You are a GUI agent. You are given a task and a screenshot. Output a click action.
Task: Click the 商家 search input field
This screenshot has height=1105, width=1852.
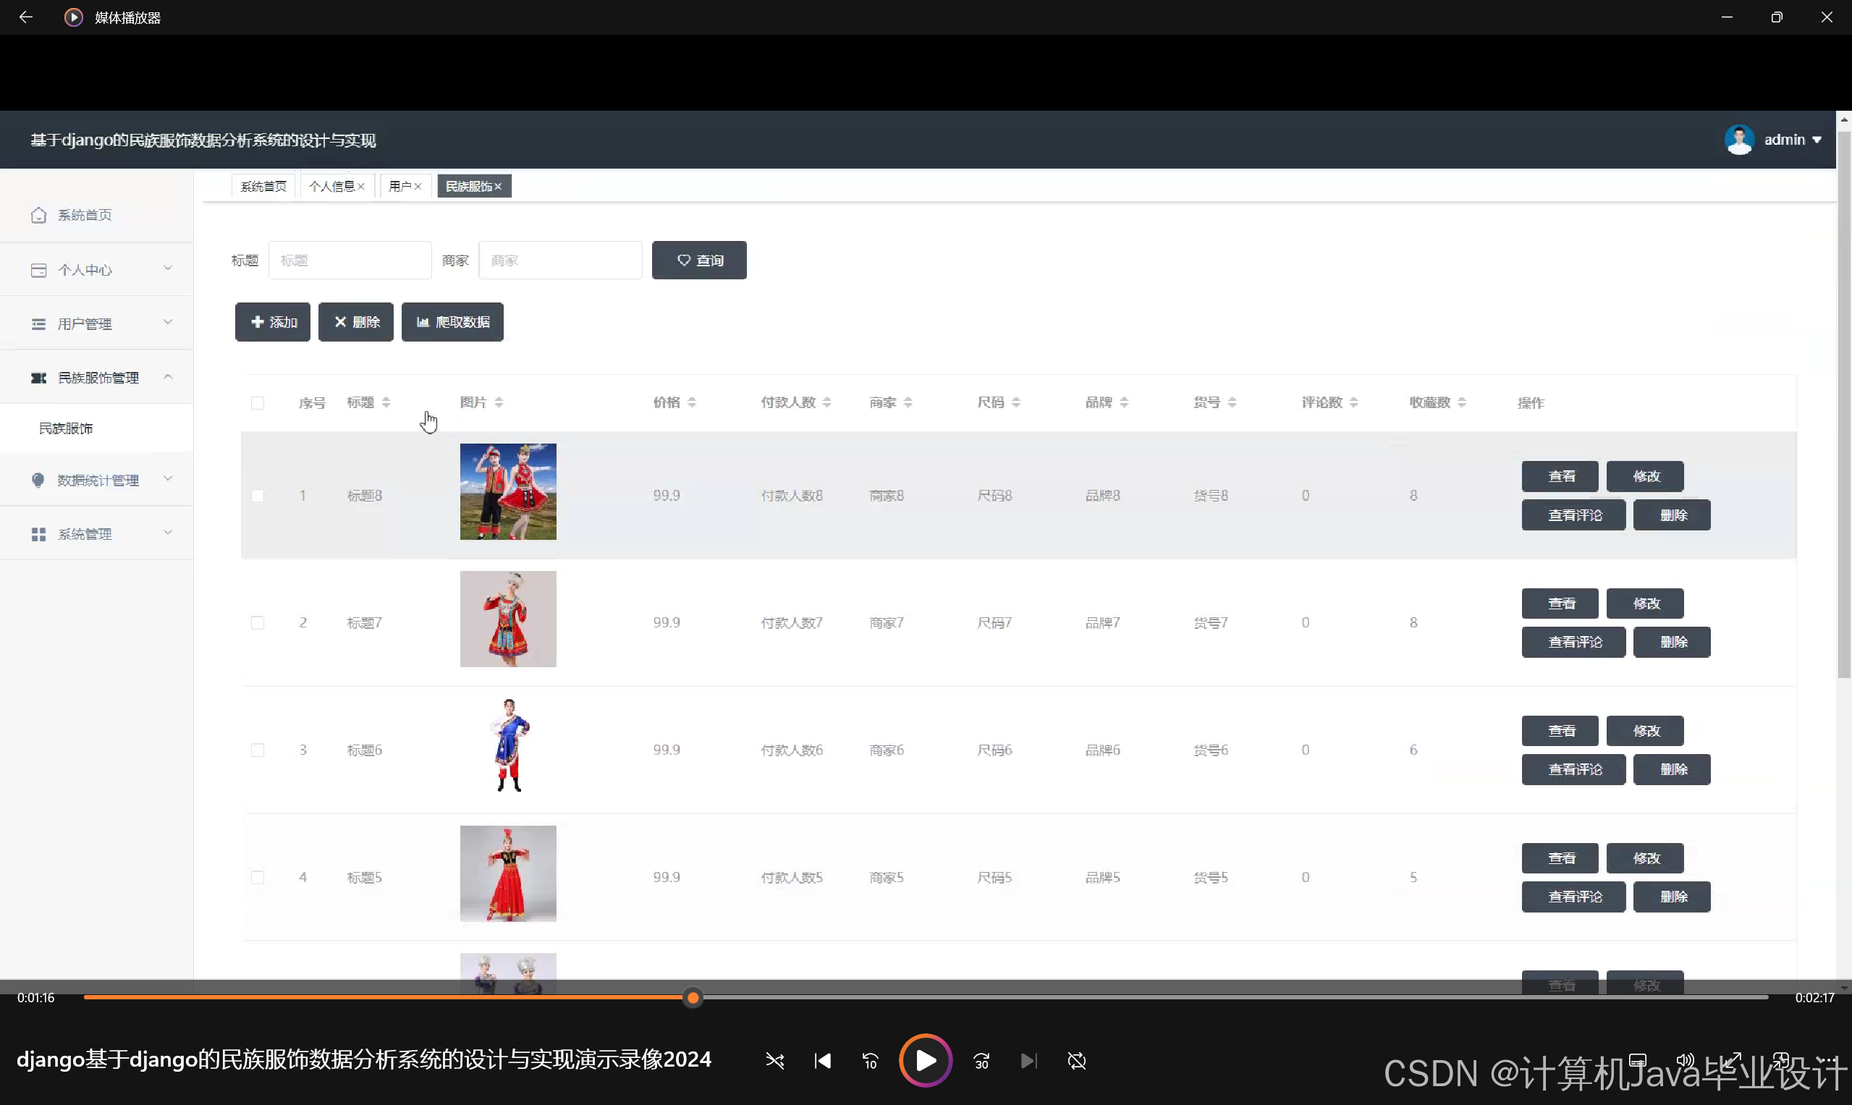pyautogui.click(x=560, y=260)
